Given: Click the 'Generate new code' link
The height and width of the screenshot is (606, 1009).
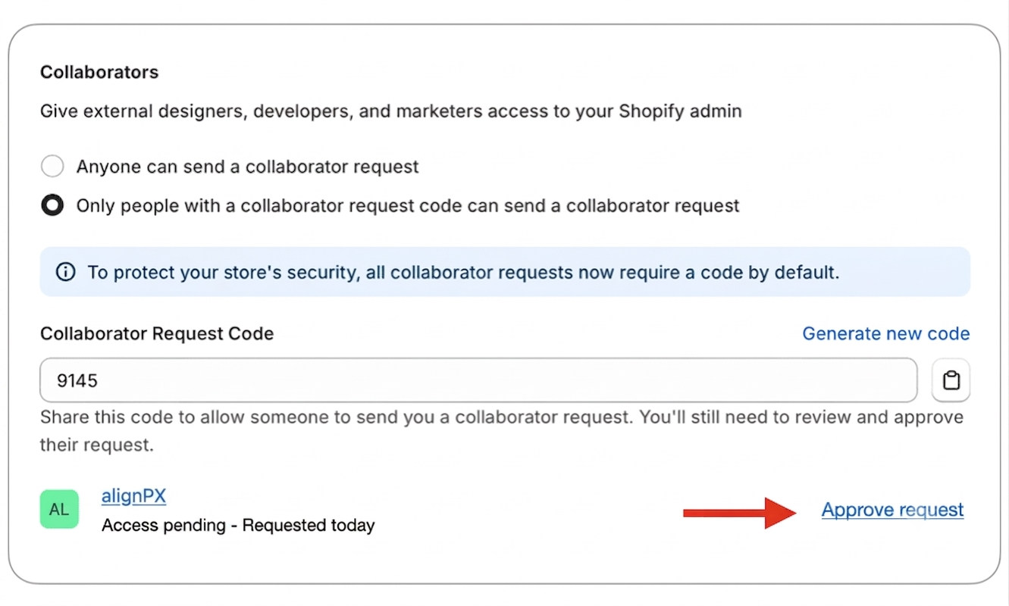Looking at the screenshot, I should pos(886,334).
